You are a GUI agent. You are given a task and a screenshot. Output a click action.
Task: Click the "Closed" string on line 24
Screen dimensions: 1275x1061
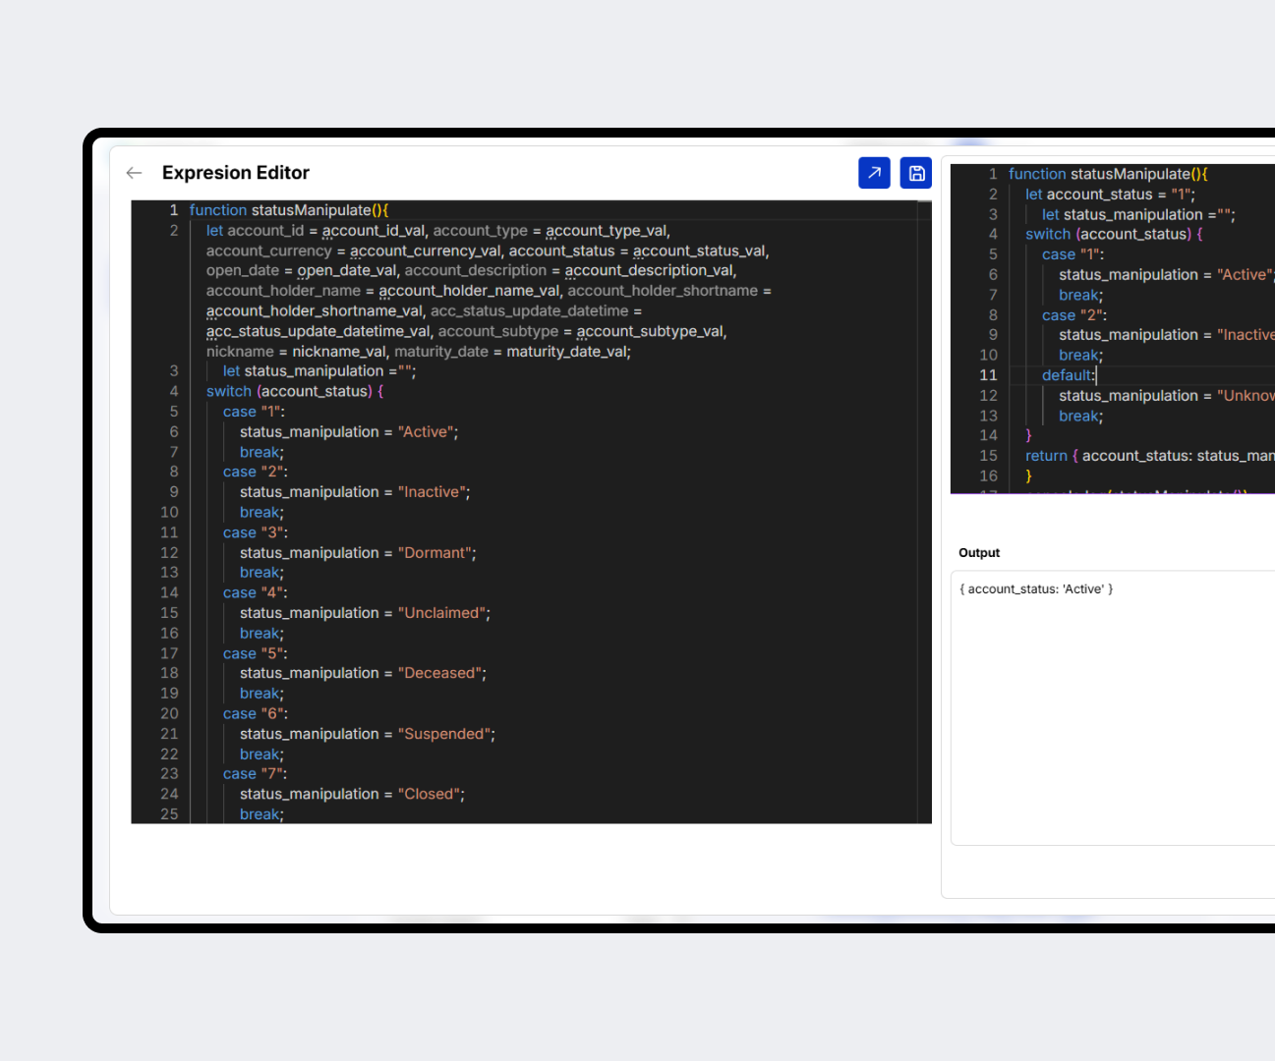tap(431, 794)
